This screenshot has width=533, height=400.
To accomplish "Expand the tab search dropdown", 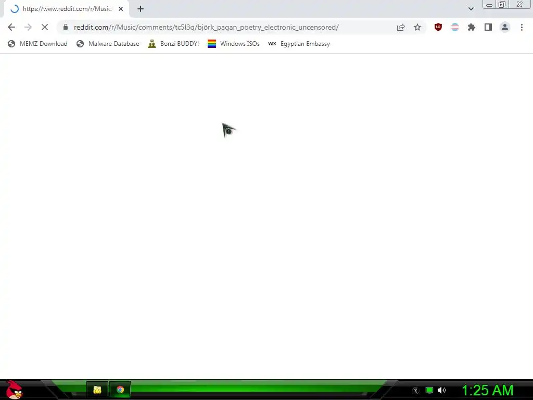I will click(x=471, y=9).
